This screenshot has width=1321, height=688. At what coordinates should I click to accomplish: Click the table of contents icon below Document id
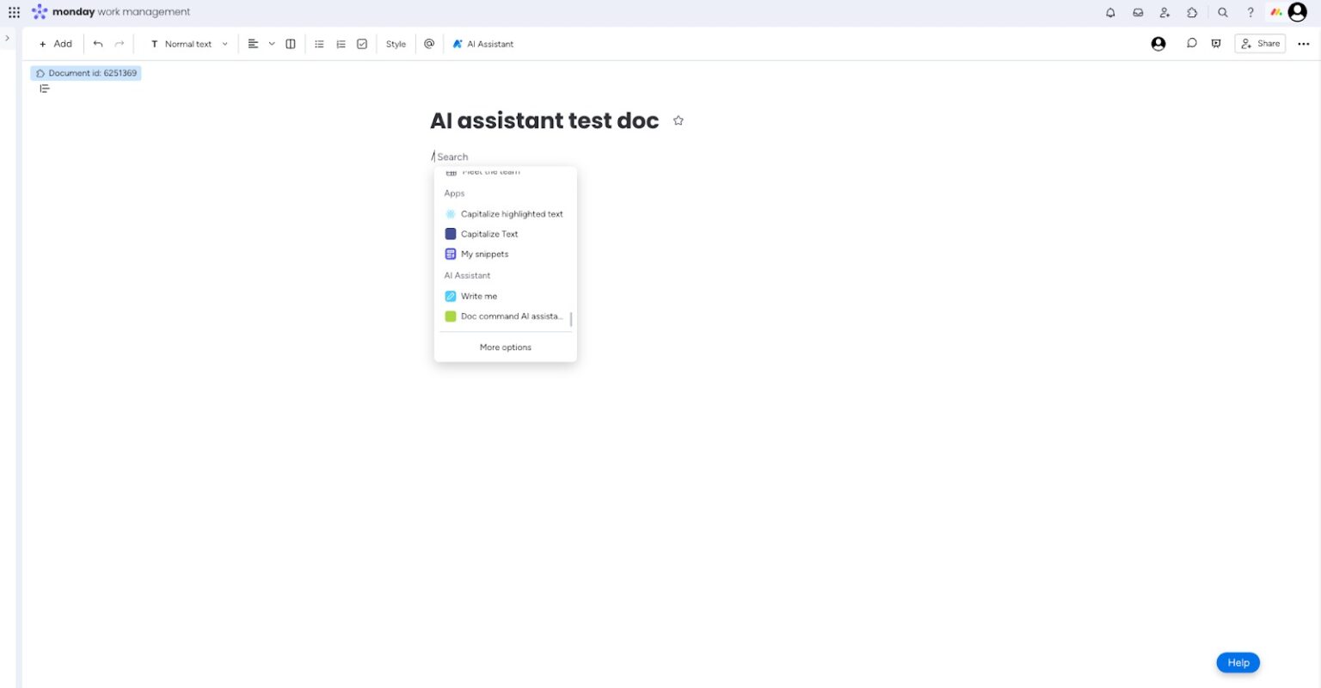[x=45, y=89]
